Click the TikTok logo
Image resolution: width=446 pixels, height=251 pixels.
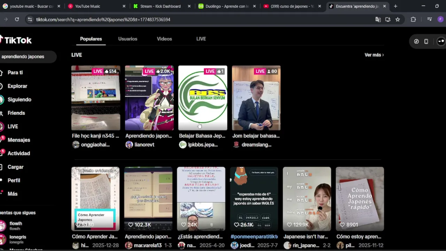click(x=16, y=40)
